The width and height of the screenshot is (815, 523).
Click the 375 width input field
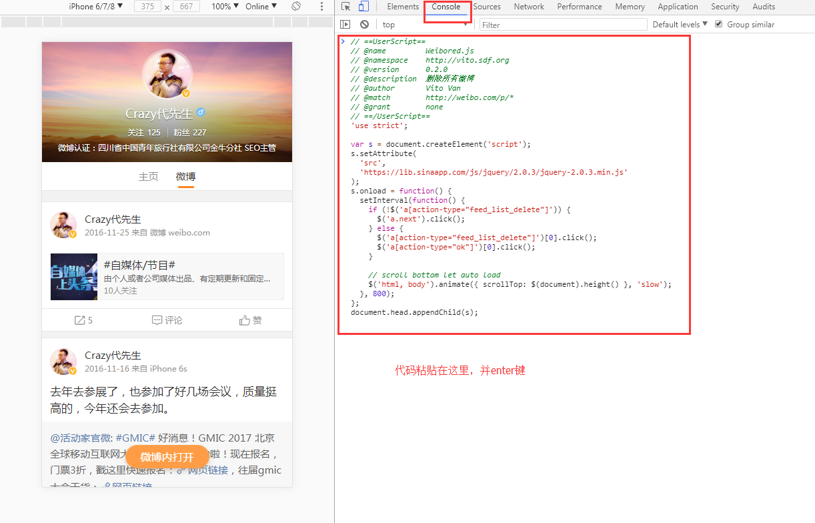[147, 7]
